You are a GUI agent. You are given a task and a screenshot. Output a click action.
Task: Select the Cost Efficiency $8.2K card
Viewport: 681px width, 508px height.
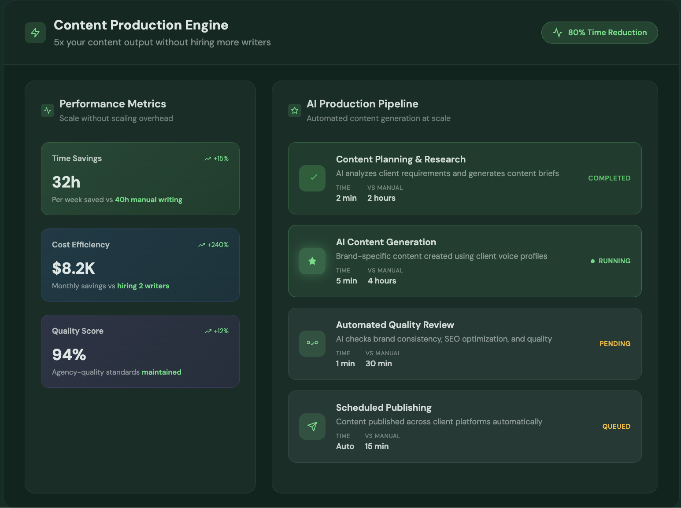pyautogui.click(x=140, y=265)
